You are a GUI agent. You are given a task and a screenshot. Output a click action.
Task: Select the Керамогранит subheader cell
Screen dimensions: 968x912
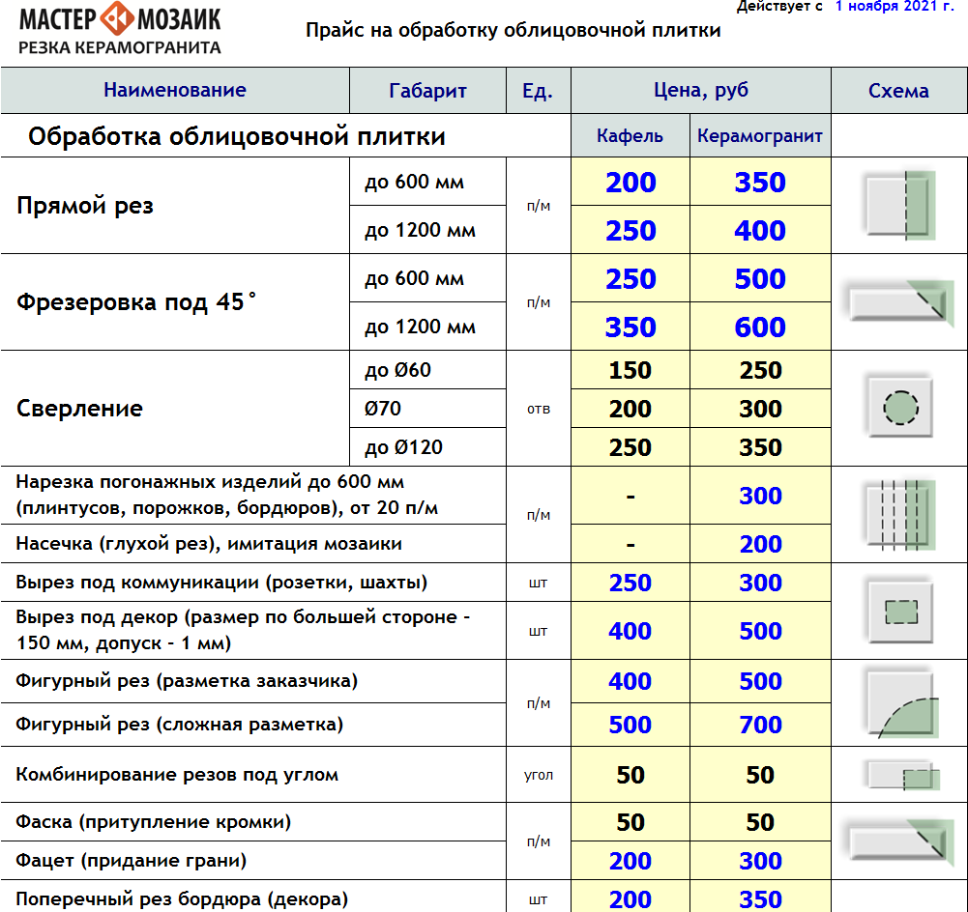pyautogui.click(x=760, y=136)
